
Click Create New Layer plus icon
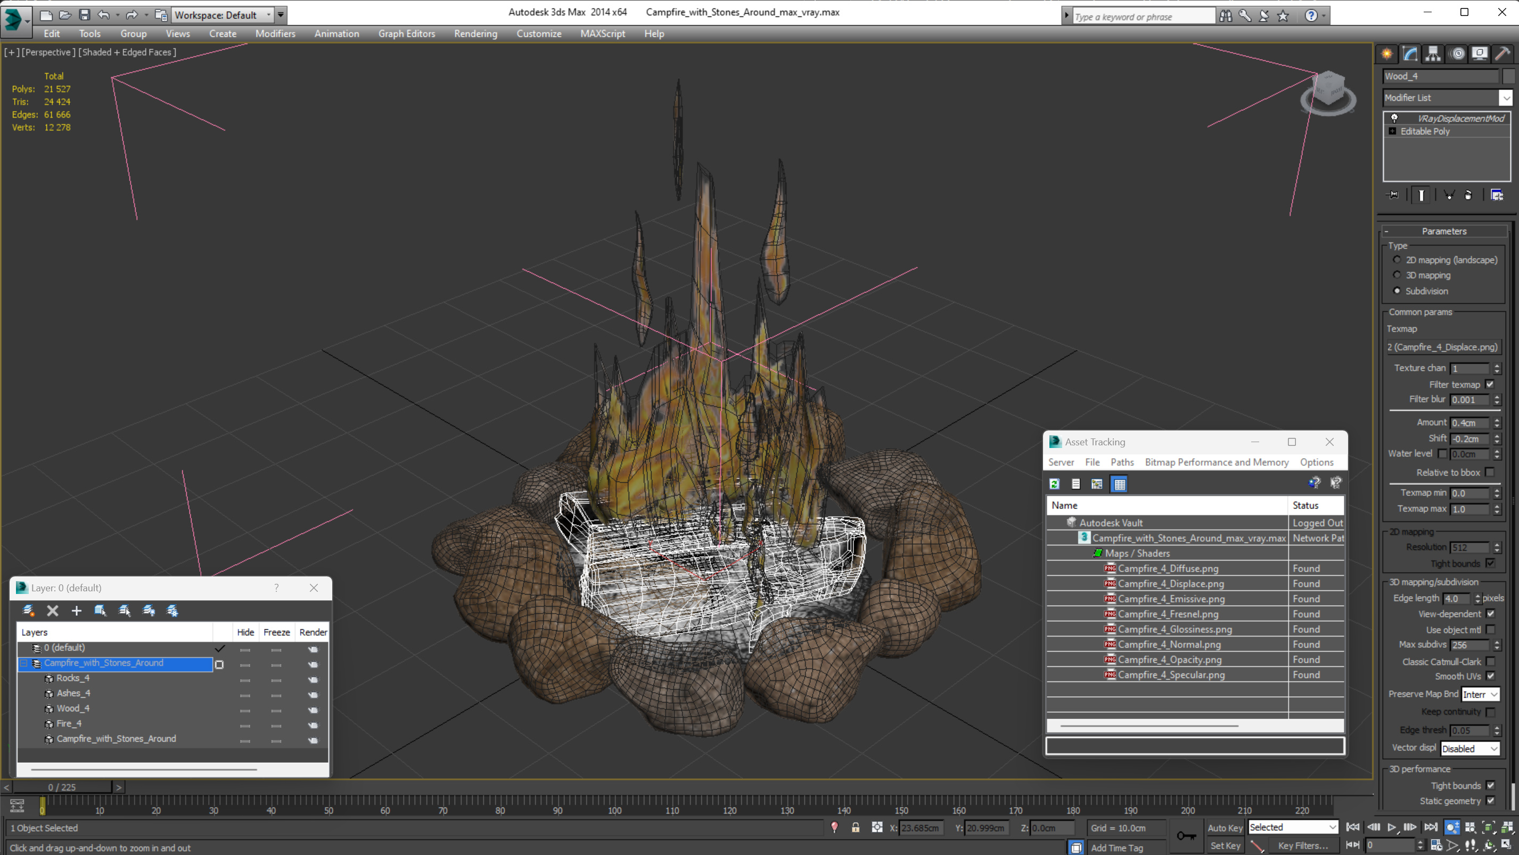77,610
